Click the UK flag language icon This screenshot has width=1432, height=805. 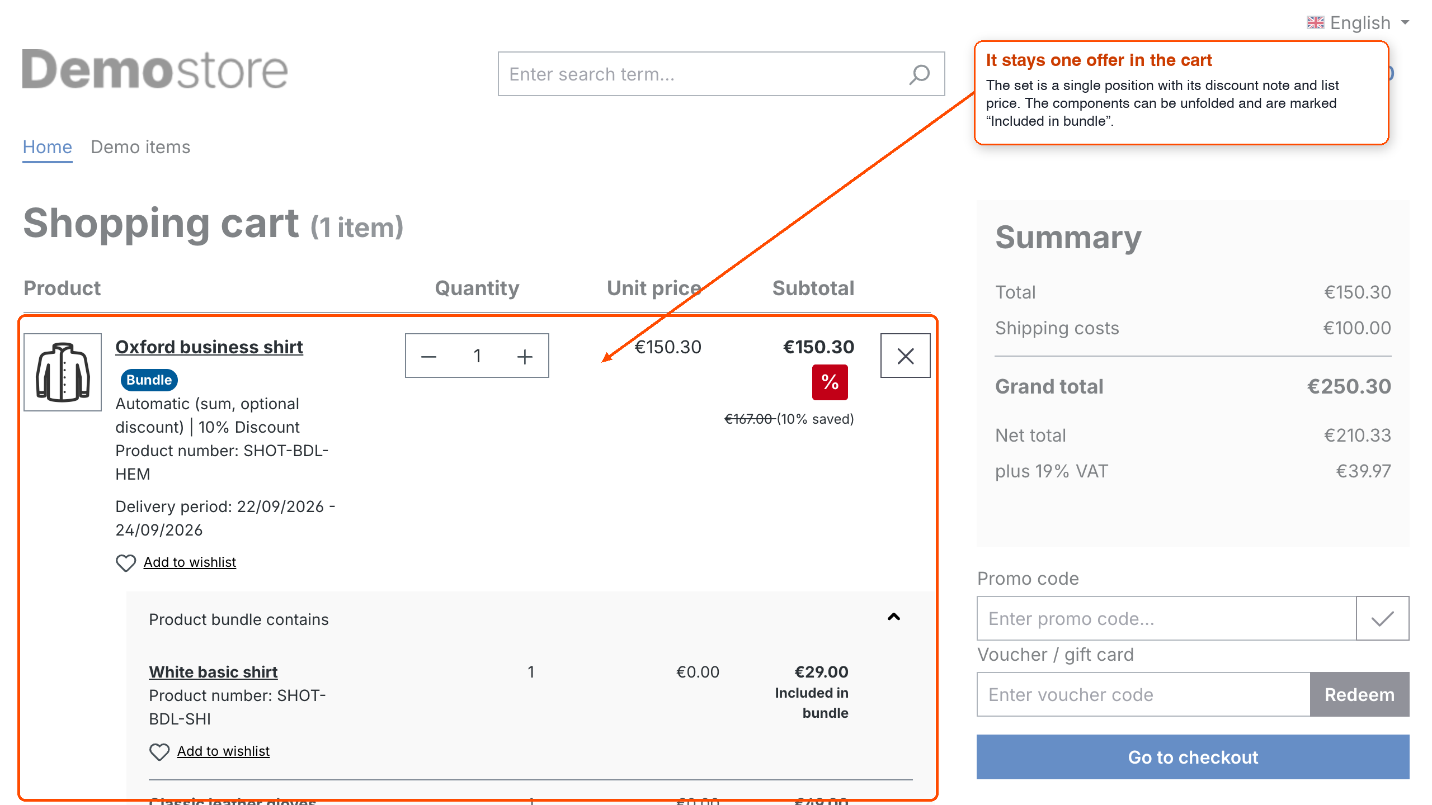point(1316,23)
